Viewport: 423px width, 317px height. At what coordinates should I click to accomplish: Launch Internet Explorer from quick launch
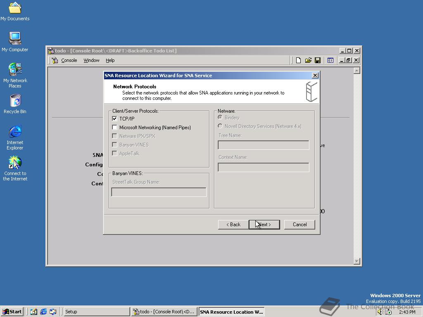[43, 312]
